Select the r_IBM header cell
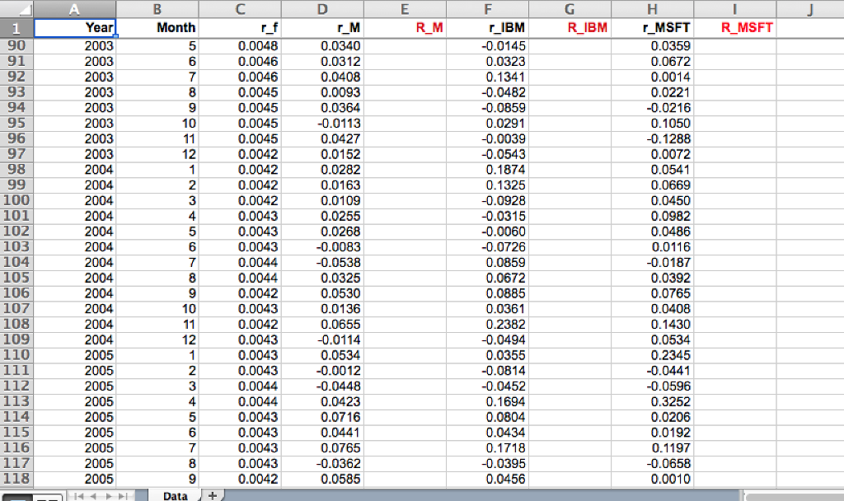 point(487,27)
